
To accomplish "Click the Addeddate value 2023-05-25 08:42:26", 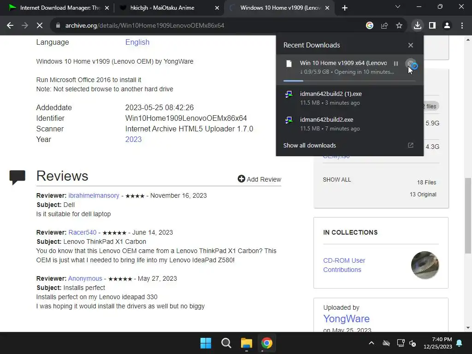I will click(x=159, y=107).
